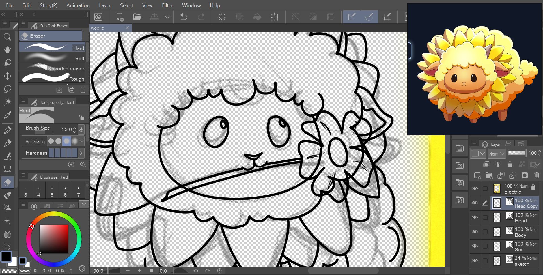Image resolution: width=543 pixels, height=275 pixels.
Task: Create new raster layer
Action: coord(477,176)
